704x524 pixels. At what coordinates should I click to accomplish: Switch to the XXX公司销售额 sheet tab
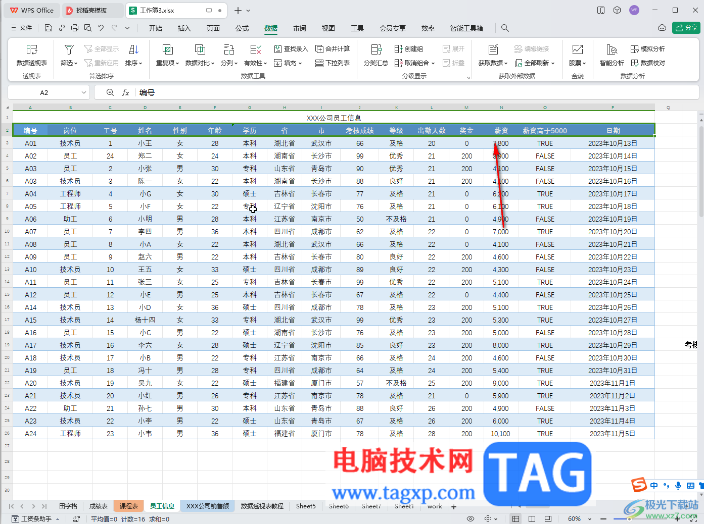pyautogui.click(x=208, y=506)
